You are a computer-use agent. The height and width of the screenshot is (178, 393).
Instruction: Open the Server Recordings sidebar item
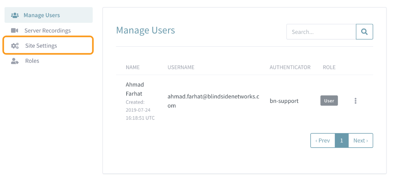point(49,31)
